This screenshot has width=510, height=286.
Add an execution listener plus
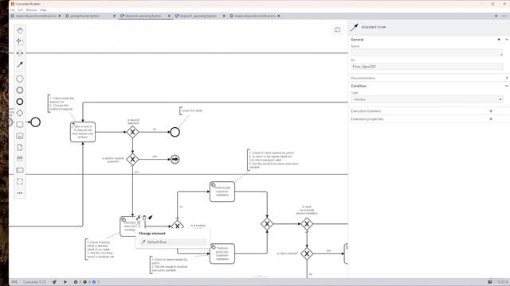coord(491,111)
